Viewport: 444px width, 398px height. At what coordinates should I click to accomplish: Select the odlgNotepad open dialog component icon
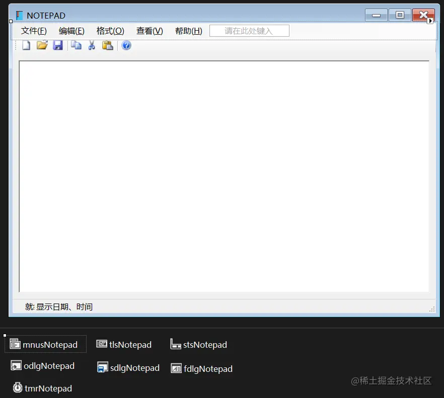click(16, 365)
